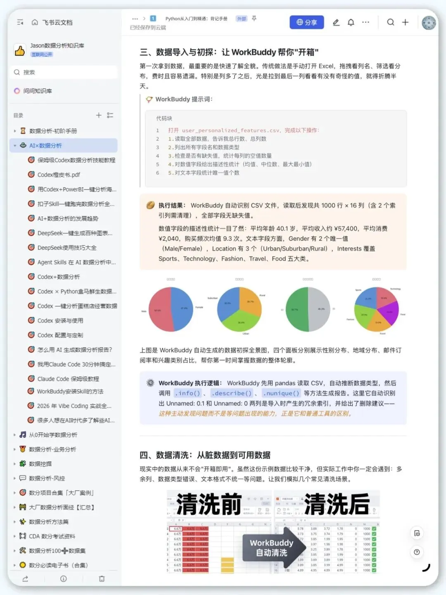Click the 清洗前 清洗后 comparison image

273,531
